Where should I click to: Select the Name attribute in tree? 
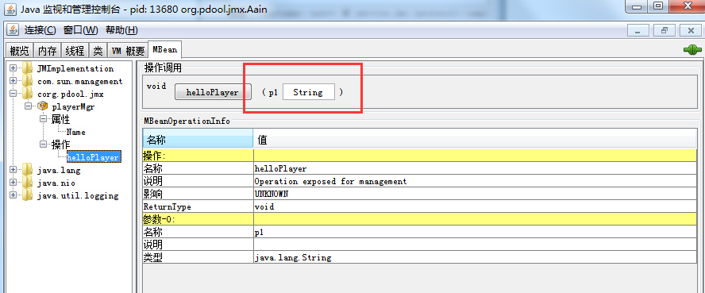(75, 132)
